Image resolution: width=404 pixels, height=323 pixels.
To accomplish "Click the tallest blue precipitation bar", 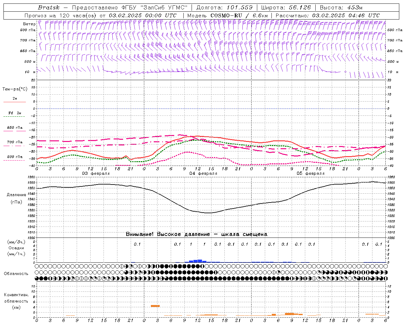I will 200,261.
